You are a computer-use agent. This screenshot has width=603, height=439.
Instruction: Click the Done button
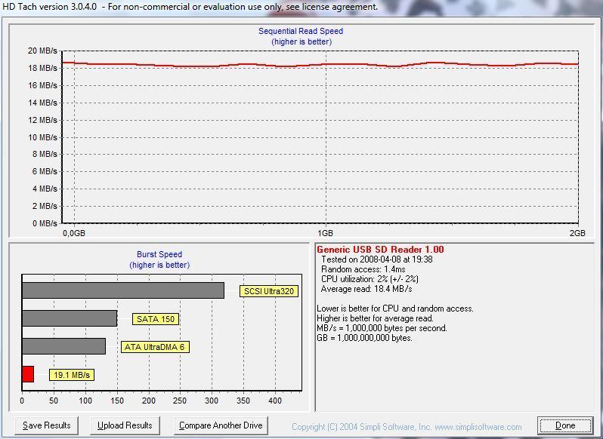coord(565,425)
